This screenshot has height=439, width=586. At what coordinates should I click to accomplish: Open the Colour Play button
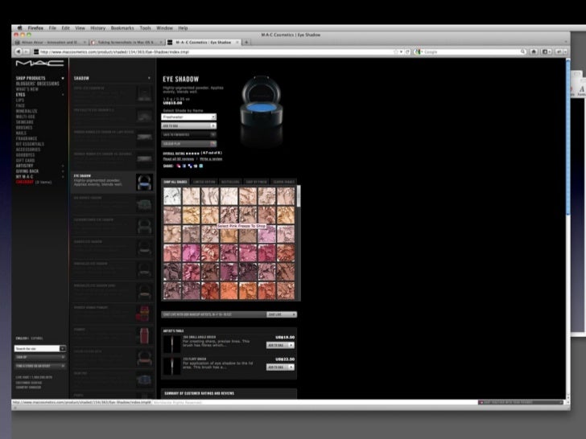click(x=188, y=144)
